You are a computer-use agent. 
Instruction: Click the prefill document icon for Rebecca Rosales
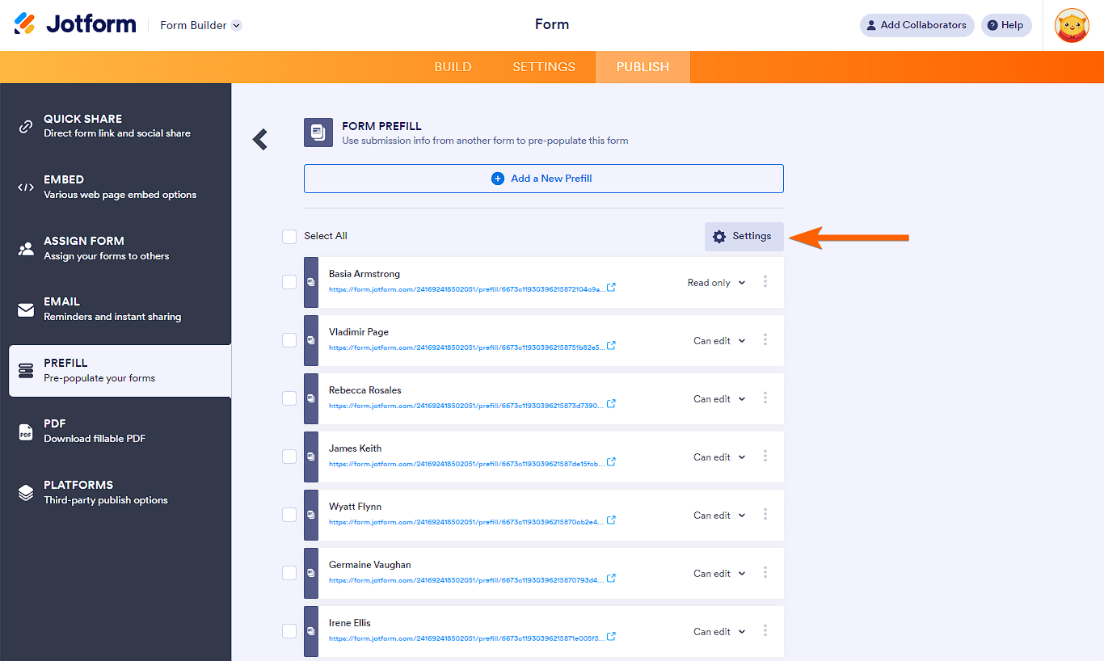[311, 398]
